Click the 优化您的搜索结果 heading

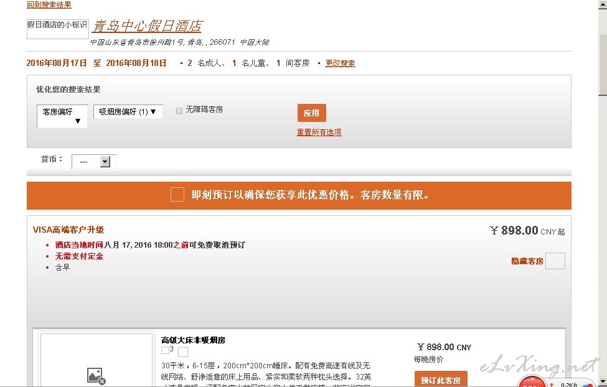[68, 90]
